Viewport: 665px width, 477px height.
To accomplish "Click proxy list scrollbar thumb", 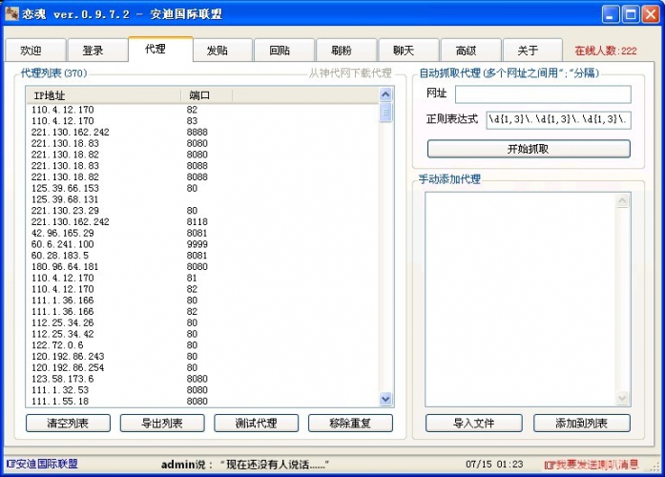I will click(x=385, y=113).
